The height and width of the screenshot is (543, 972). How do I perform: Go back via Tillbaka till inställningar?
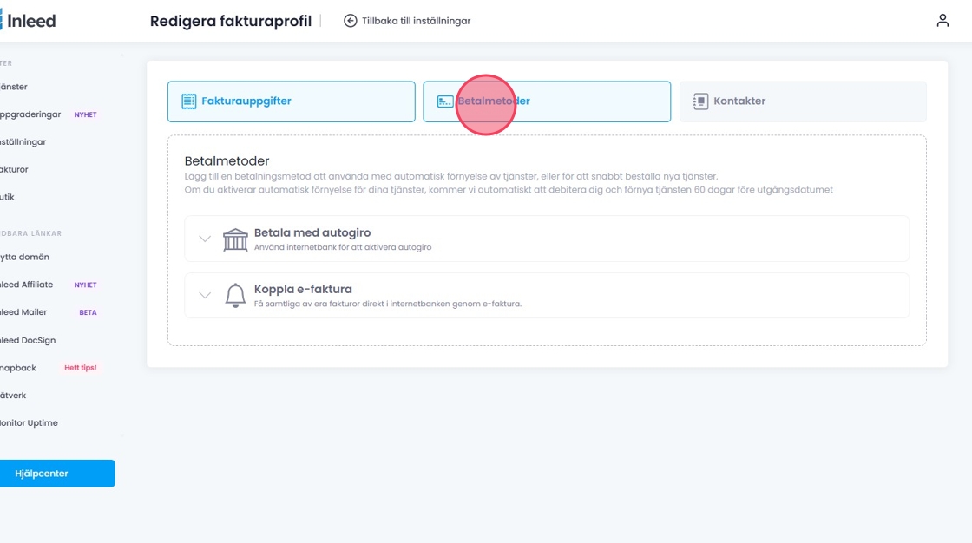[x=416, y=21]
